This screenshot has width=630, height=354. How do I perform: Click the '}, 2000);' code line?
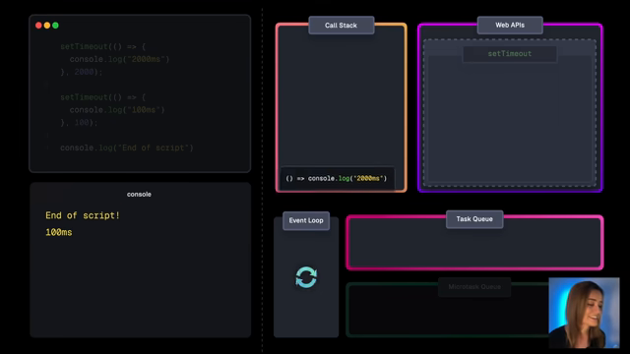82,72
